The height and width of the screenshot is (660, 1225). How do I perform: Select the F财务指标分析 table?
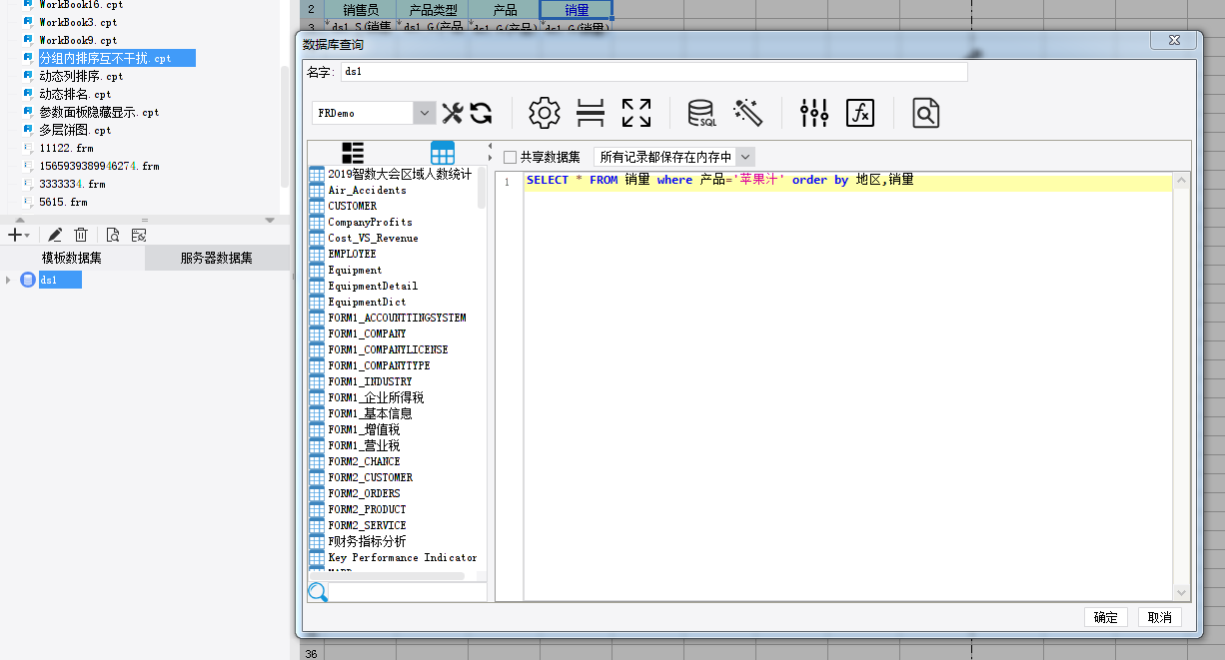367,541
